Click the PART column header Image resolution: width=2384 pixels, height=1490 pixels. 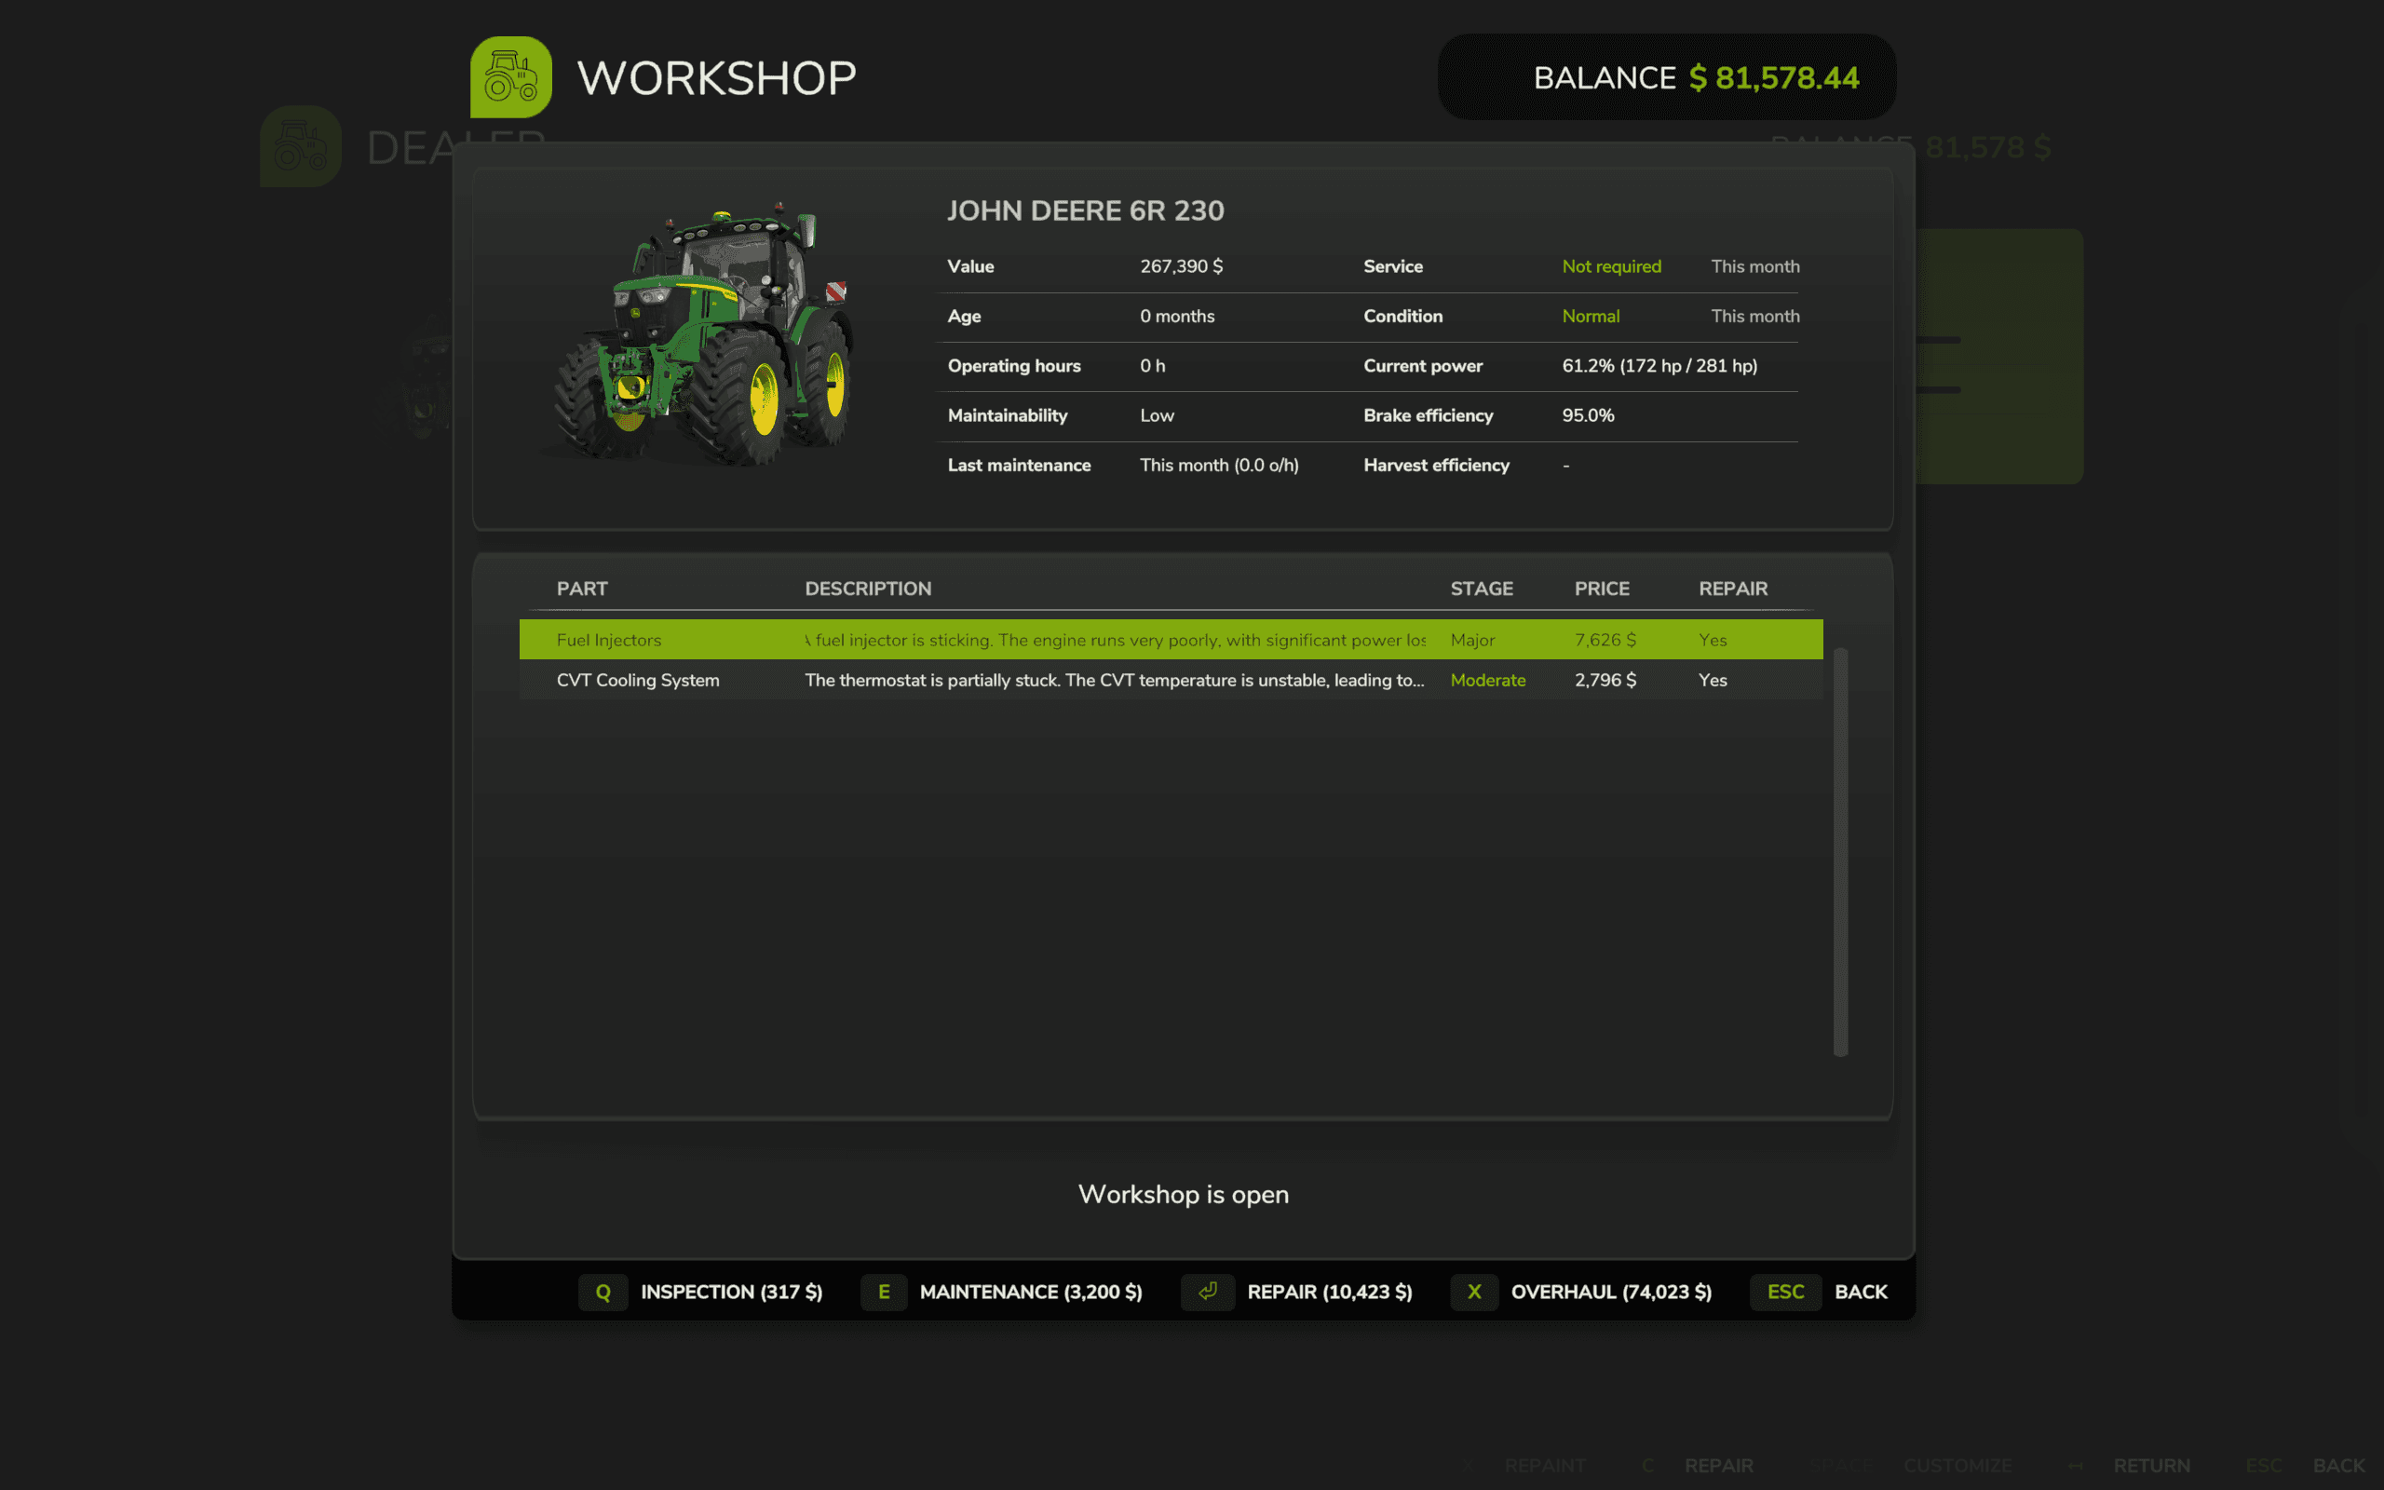581,589
